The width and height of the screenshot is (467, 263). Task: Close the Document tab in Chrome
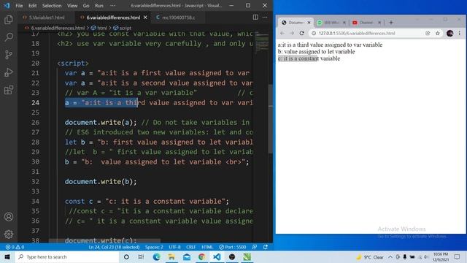309,23
